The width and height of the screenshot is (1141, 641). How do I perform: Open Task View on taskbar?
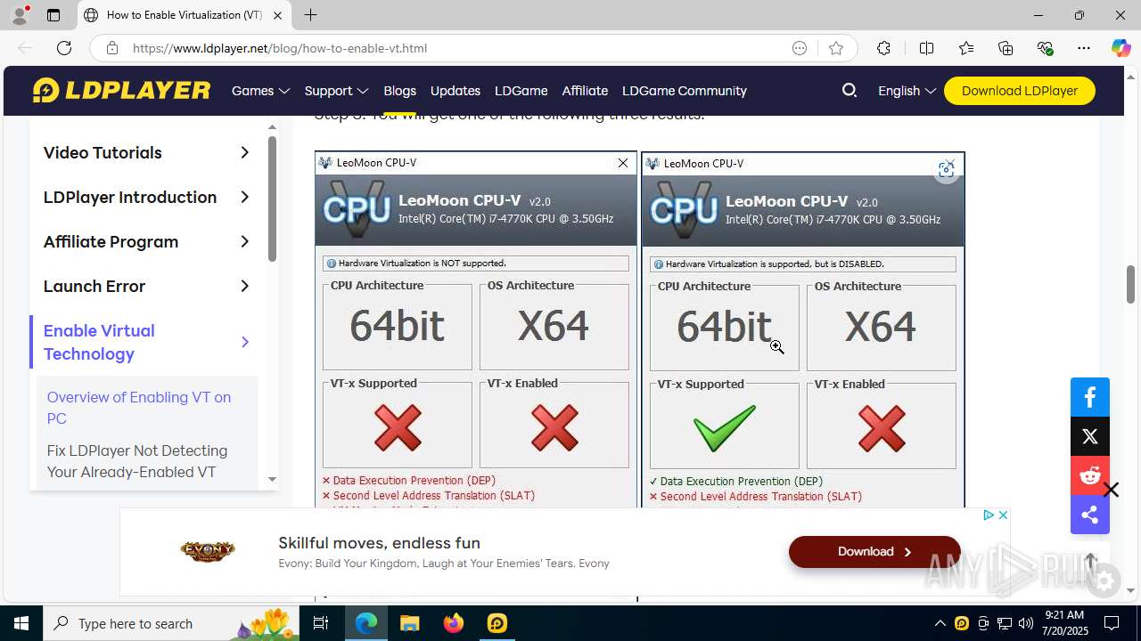tap(322, 623)
